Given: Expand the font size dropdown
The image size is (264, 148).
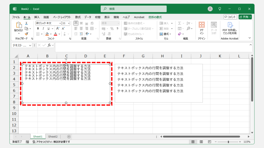Looking at the screenshot, I should tap(69, 23).
